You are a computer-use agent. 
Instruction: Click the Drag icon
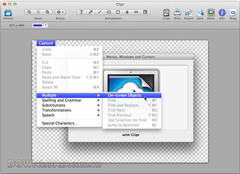click(x=233, y=13)
